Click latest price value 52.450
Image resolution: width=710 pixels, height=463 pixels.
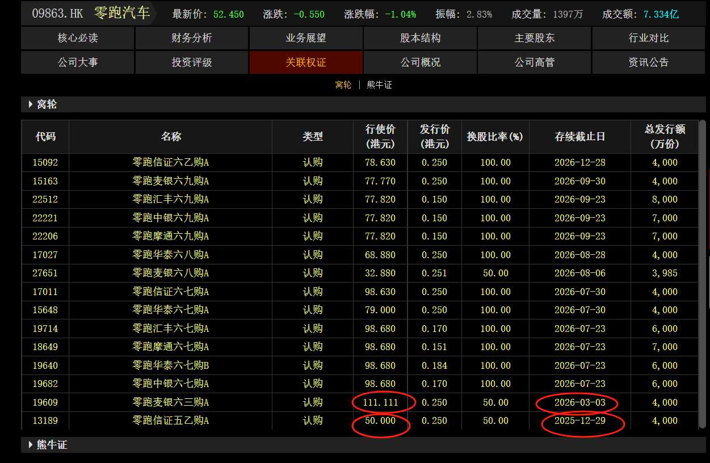coord(229,14)
